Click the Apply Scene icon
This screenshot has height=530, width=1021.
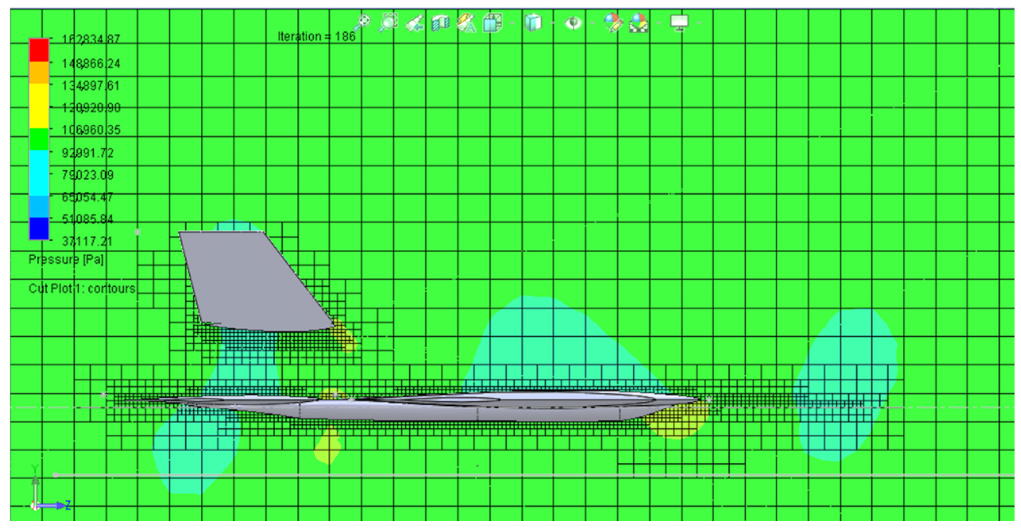639,23
